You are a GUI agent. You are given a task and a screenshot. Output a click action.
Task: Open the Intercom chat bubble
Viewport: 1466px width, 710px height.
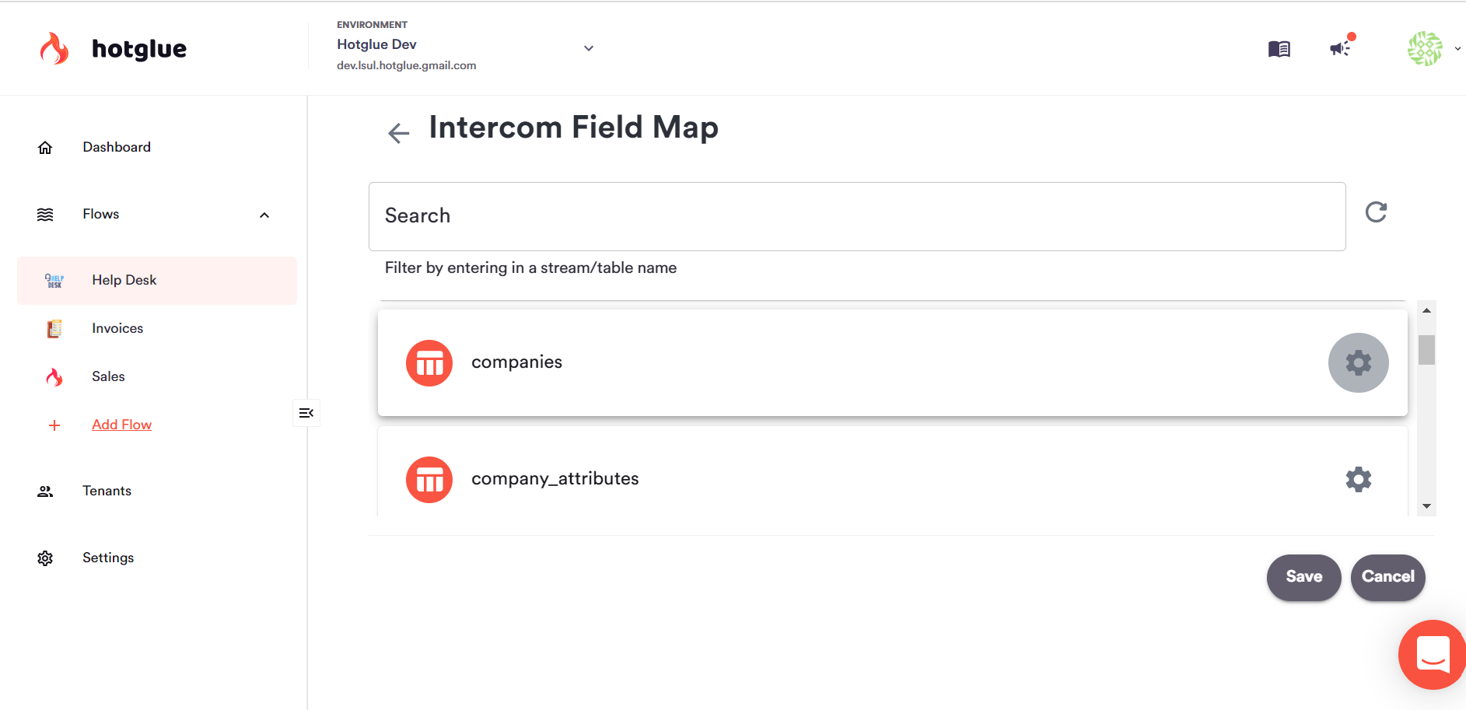pos(1433,654)
